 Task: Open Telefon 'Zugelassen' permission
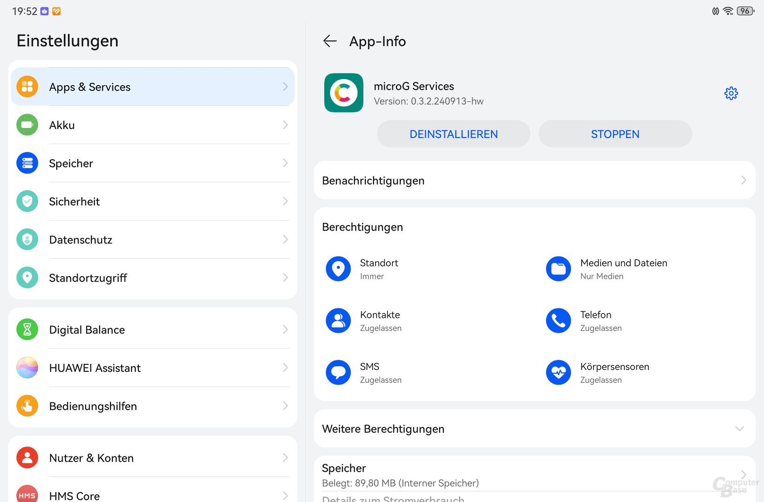[601, 328]
